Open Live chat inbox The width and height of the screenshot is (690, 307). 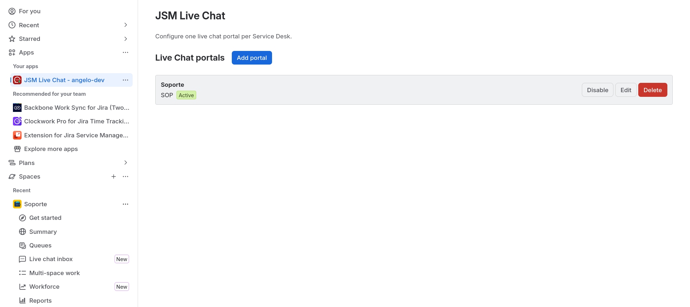[51, 259]
